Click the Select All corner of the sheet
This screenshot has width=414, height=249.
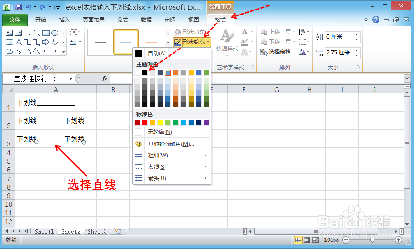(x=9, y=90)
